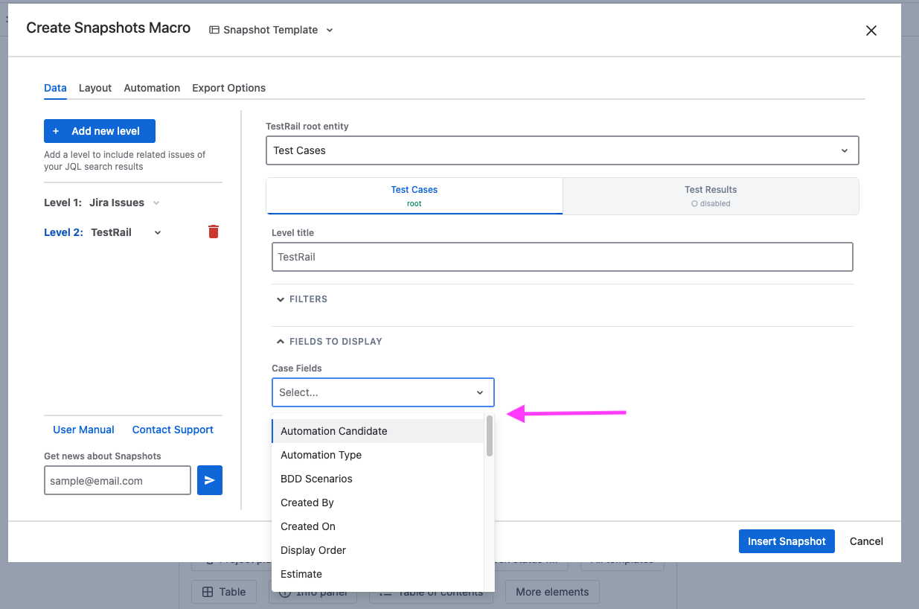
Task: Submit email with paper plane button
Action: pyautogui.click(x=210, y=480)
